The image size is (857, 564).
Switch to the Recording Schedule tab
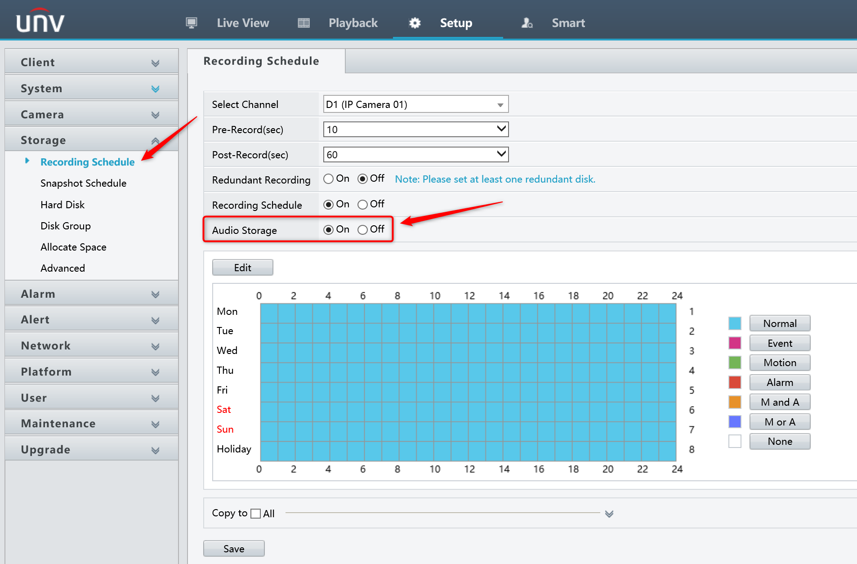[261, 61]
